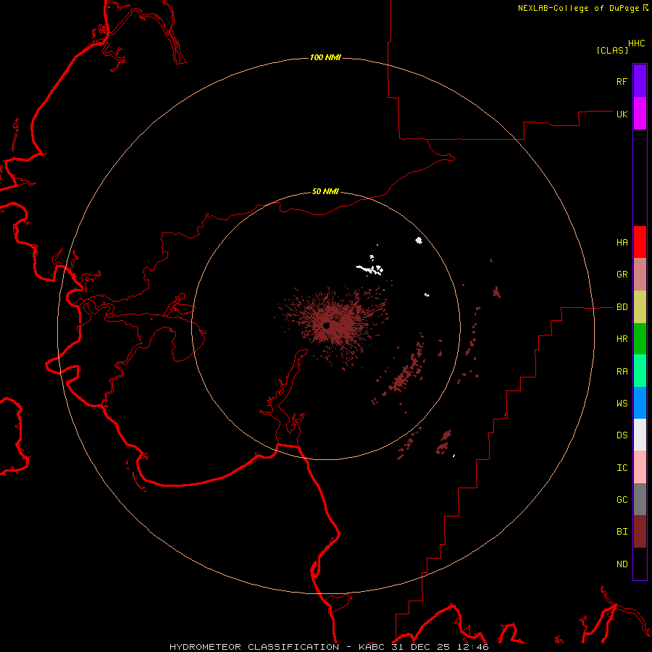Click the IC legend label

click(x=622, y=468)
